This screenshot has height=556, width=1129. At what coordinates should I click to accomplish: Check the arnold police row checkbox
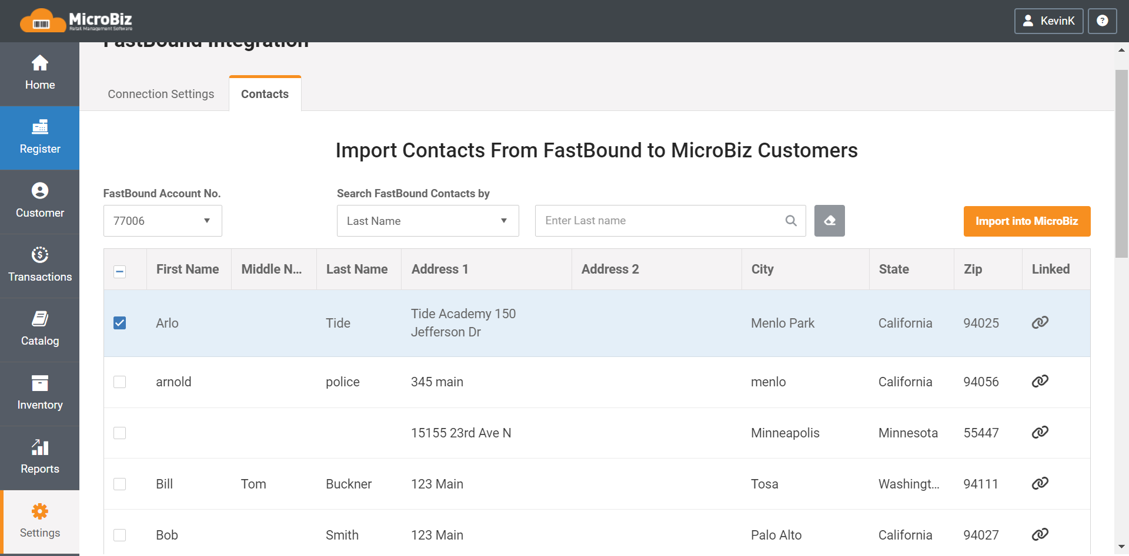pyautogui.click(x=119, y=382)
